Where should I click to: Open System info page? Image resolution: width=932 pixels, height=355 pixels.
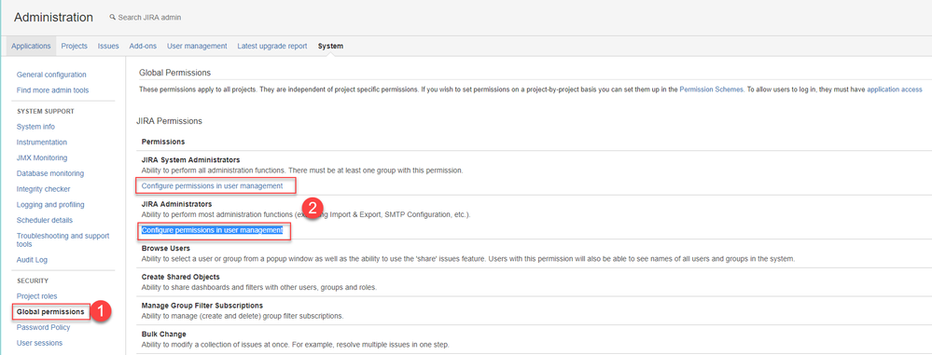pyautogui.click(x=35, y=127)
